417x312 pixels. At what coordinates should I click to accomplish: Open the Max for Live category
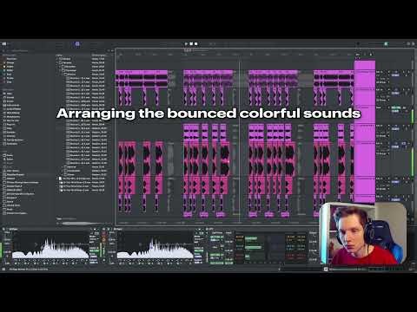click(x=11, y=120)
